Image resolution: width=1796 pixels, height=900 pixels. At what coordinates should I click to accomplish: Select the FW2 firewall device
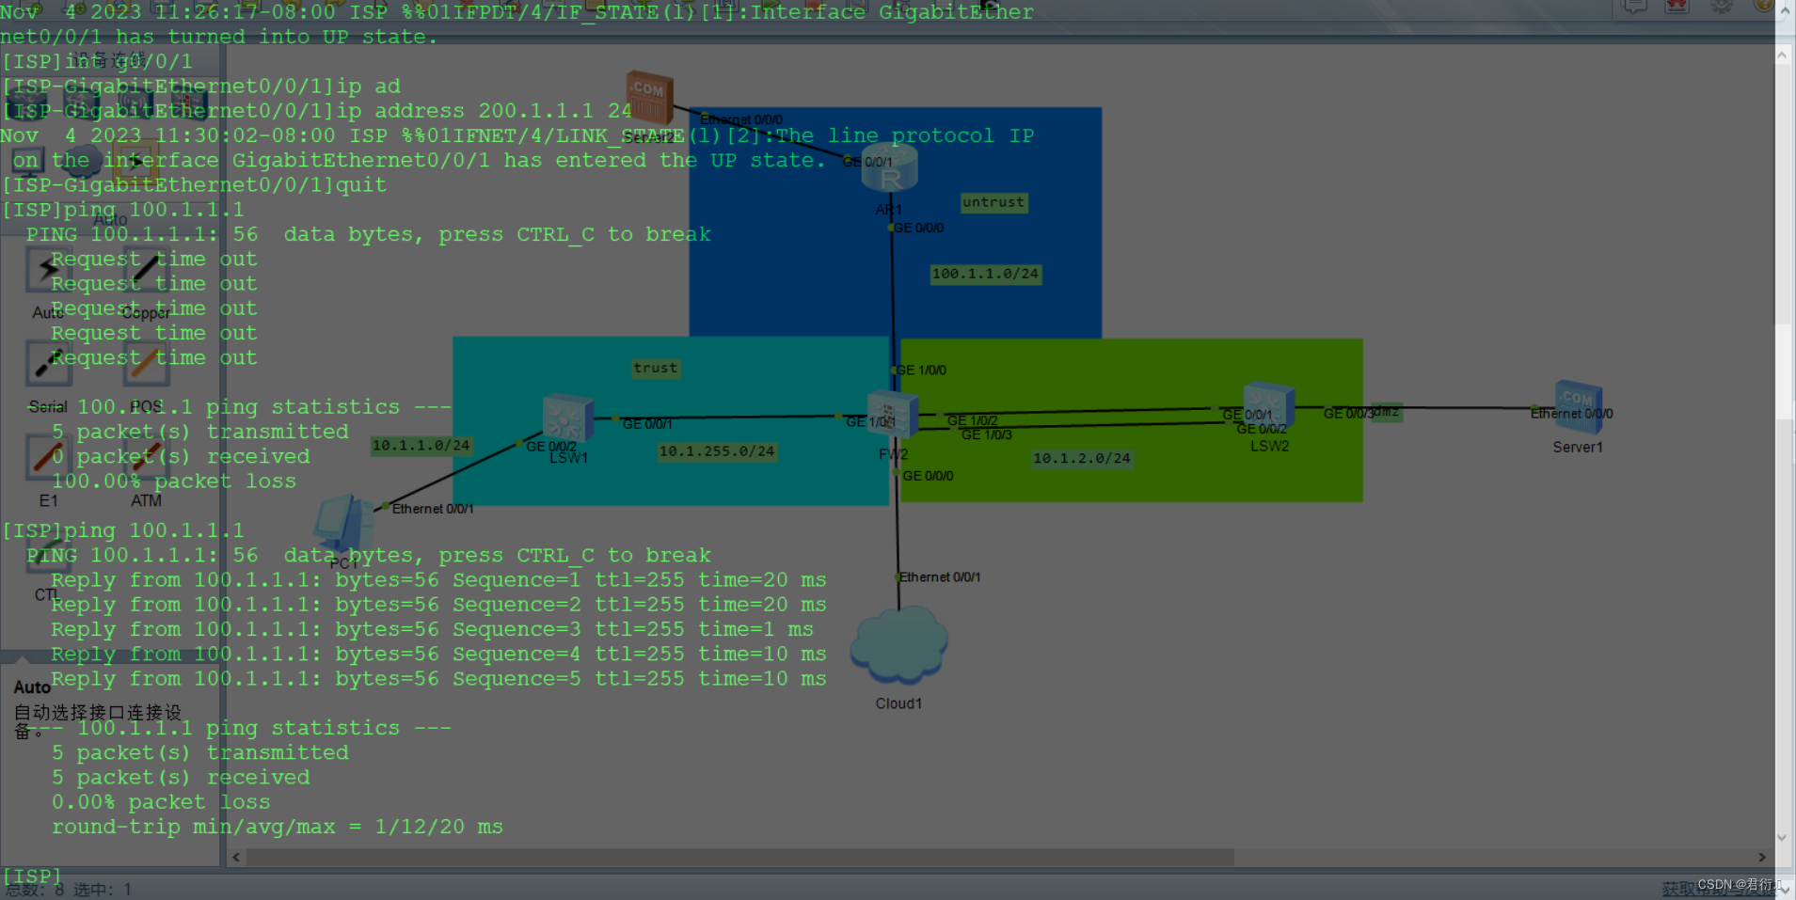(x=893, y=416)
